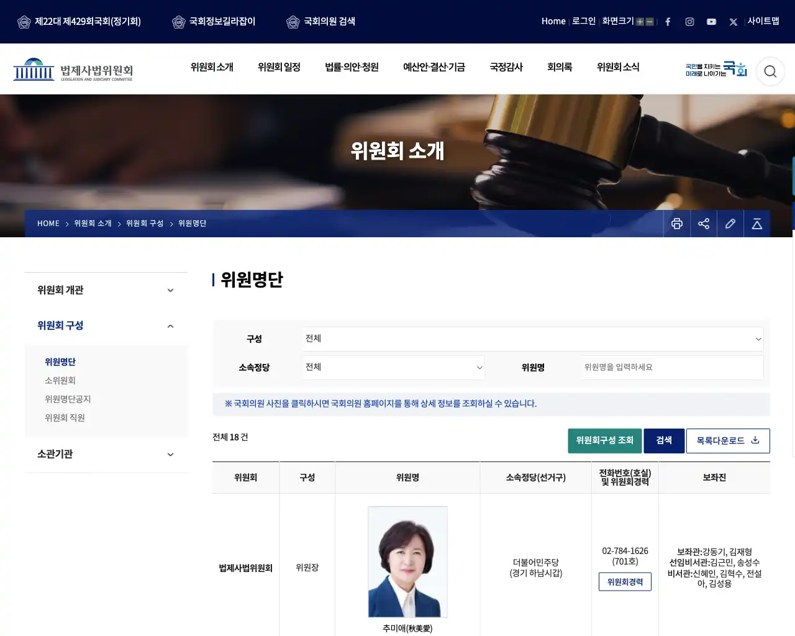The height and width of the screenshot is (636, 795).
Task: Open the 법률·의안·청원 main menu
Action: click(x=352, y=67)
